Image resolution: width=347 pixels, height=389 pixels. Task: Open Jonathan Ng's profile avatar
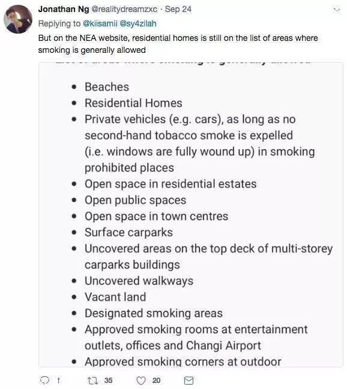[x=18, y=19]
